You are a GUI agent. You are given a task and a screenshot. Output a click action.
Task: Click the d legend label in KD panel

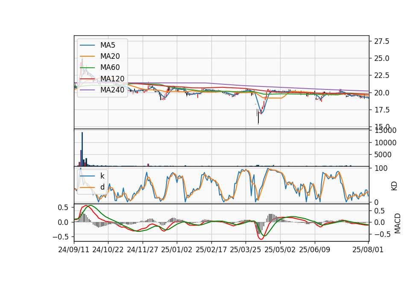pyautogui.click(x=102, y=187)
